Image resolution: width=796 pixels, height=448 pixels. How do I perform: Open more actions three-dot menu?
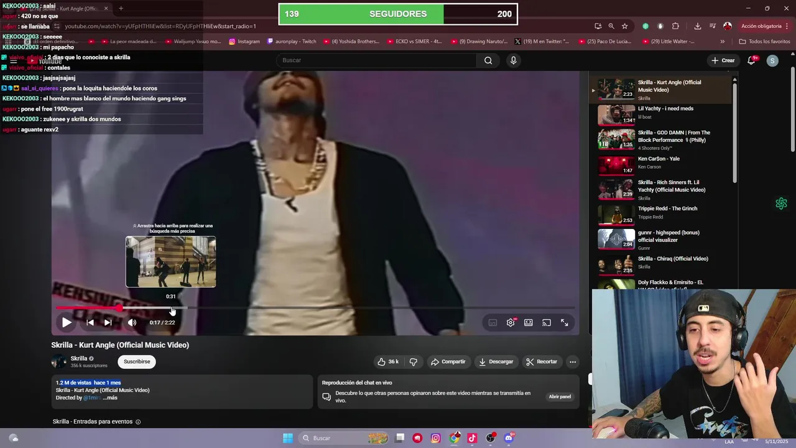tap(573, 362)
